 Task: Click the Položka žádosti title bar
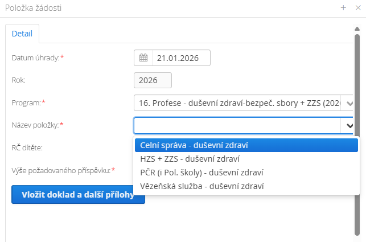click(x=171, y=8)
